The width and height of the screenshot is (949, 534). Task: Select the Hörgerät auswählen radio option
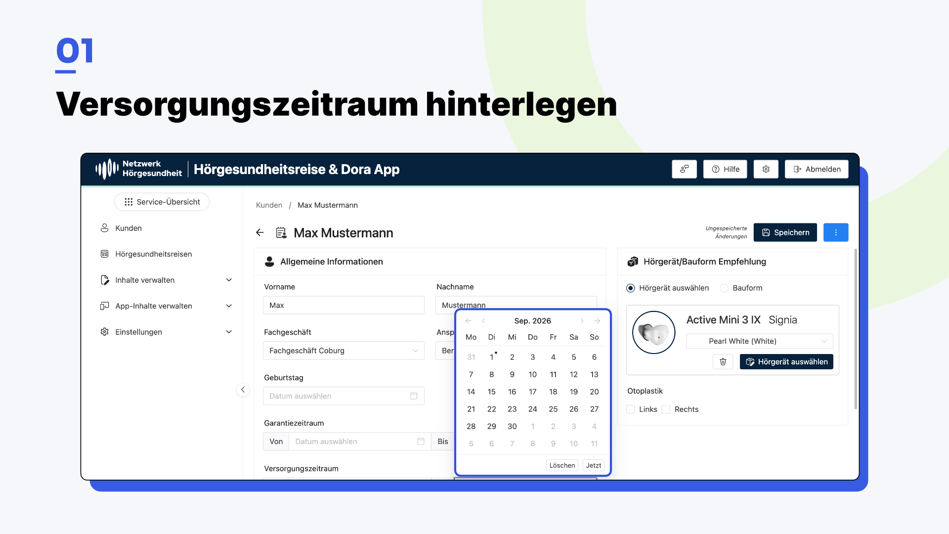pyautogui.click(x=630, y=288)
